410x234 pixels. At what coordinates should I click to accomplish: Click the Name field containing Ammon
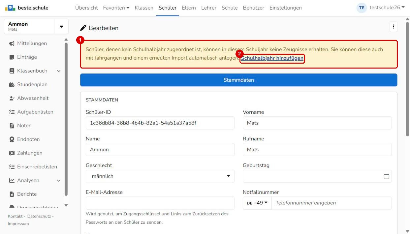(x=160, y=150)
